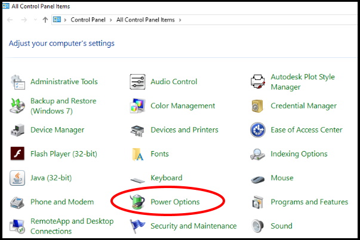Click the Indexing Options magnifier icon
The image size is (360, 240).
coord(257,155)
